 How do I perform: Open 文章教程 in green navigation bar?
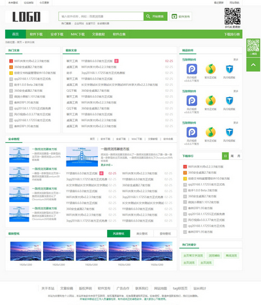click(99, 34)
